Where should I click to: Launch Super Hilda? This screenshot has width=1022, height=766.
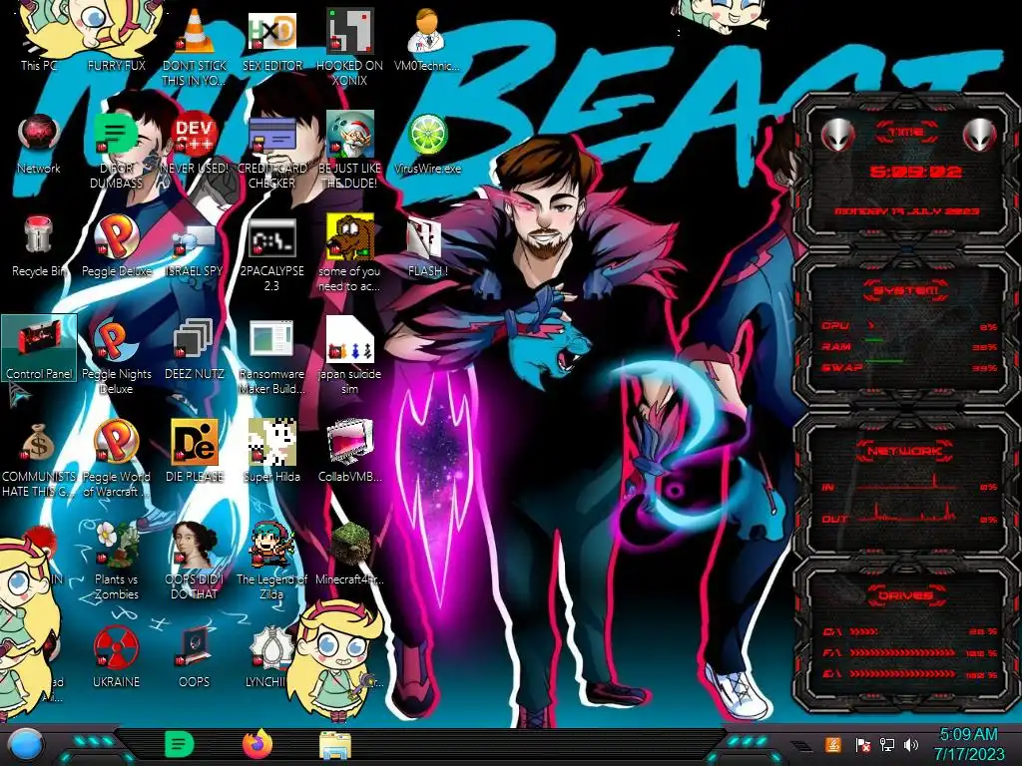coord(271,451)
